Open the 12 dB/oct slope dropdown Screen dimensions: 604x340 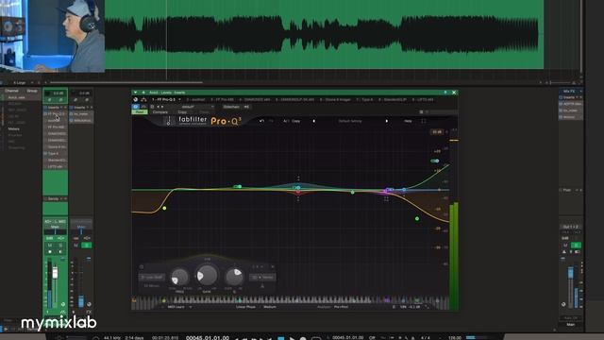tap(152, 286)
